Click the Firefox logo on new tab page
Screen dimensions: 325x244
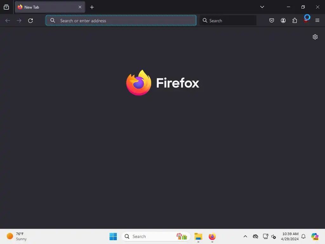(163, 83)
